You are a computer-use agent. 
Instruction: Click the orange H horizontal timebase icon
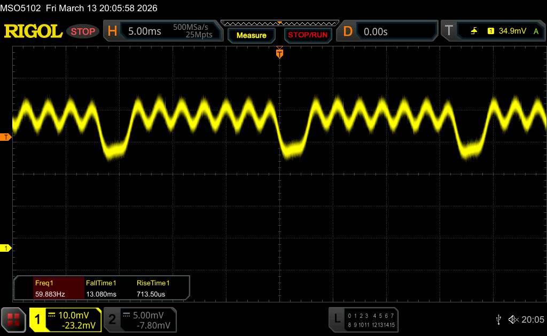[x=112, y=31]
